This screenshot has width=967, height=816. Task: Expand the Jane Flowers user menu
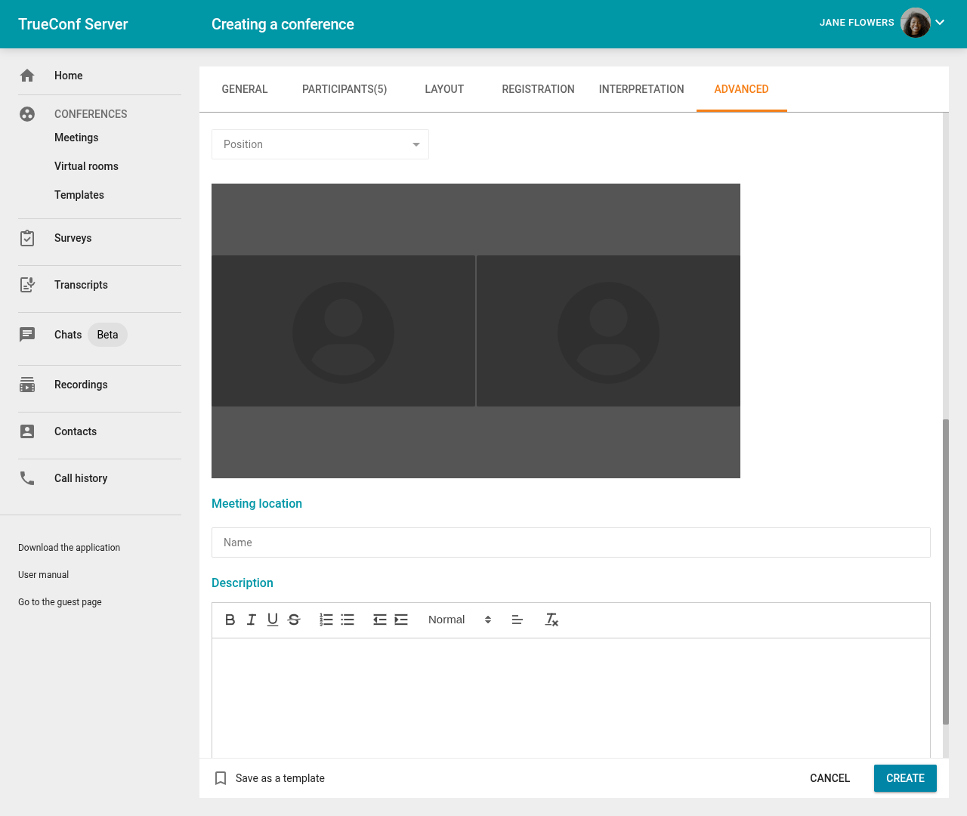pyautogui.click(x=940, y=23)
